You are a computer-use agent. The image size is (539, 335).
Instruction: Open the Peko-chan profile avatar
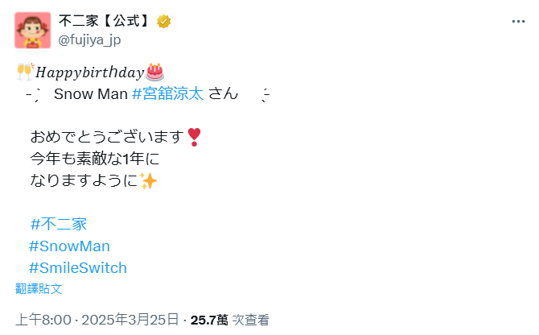tap(33, 31)
